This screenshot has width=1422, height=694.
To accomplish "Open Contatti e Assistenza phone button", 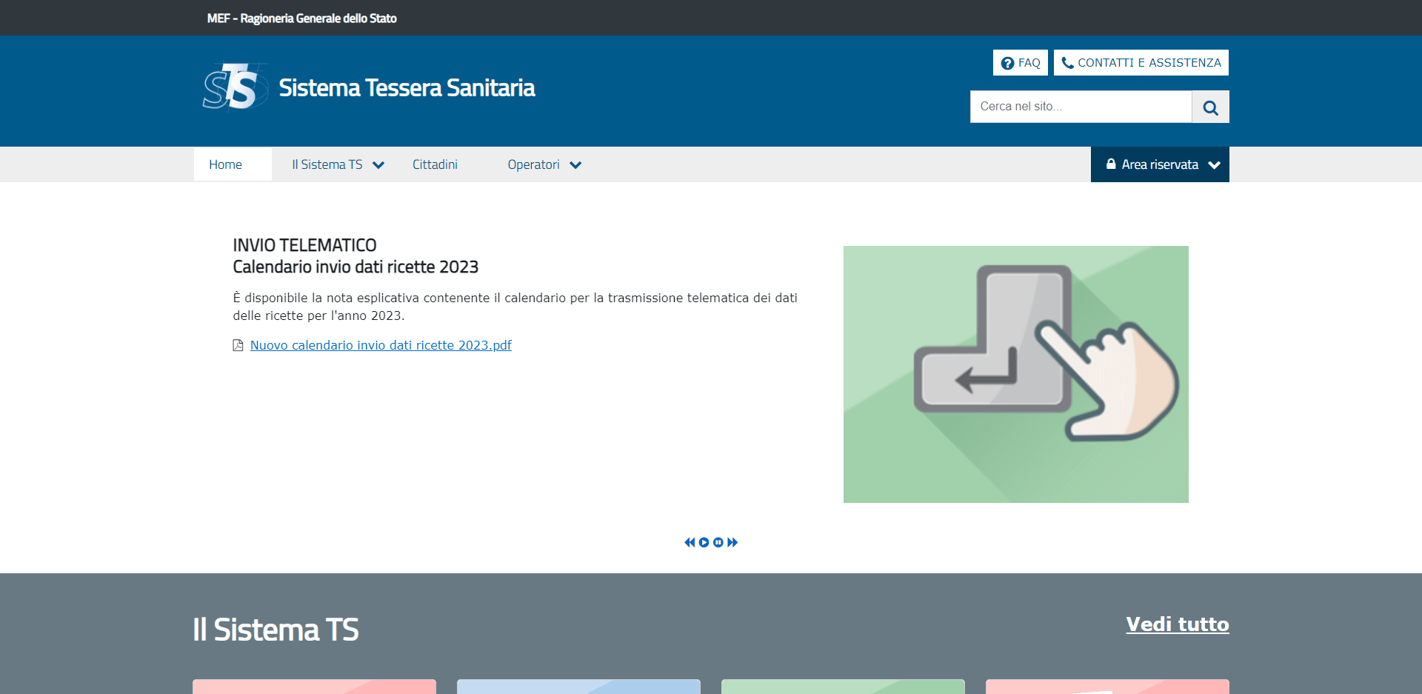I will (1141, 63).
